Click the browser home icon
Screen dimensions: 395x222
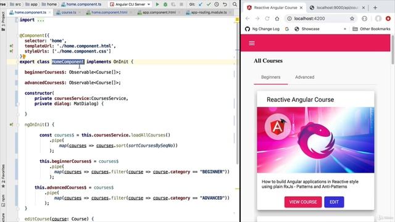(x=277, y=18)
